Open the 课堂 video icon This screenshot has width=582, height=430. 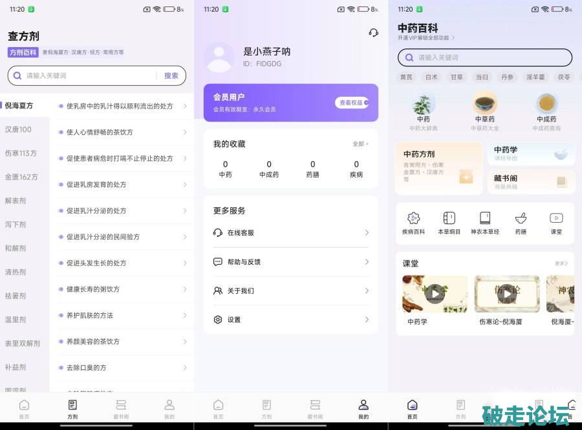point(556,218)
